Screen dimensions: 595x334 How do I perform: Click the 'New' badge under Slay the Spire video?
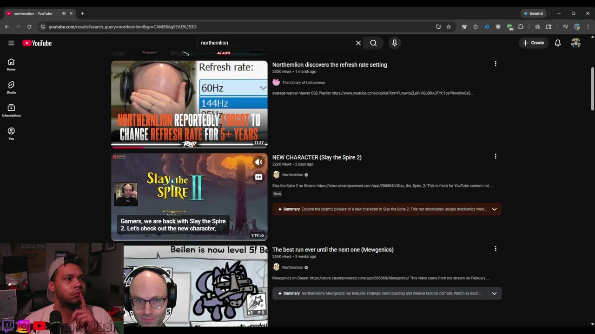click(x=277, y=194)
